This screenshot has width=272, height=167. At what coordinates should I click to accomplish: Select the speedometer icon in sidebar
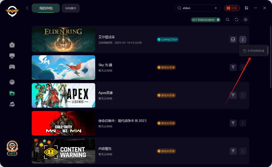[12, 82]
